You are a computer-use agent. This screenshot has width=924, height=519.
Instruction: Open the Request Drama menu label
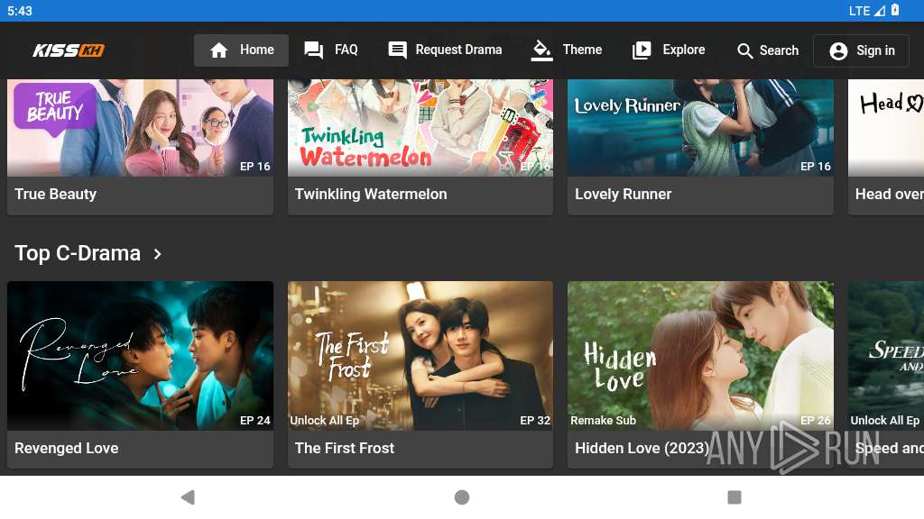pos(458,50)
